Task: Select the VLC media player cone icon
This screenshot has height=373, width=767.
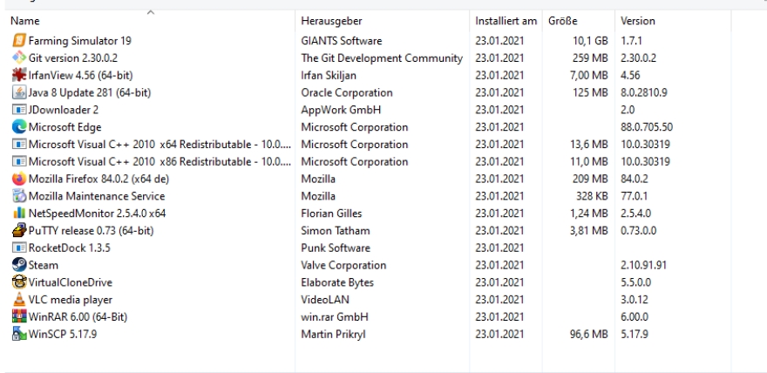Action: tap(18, 300)
